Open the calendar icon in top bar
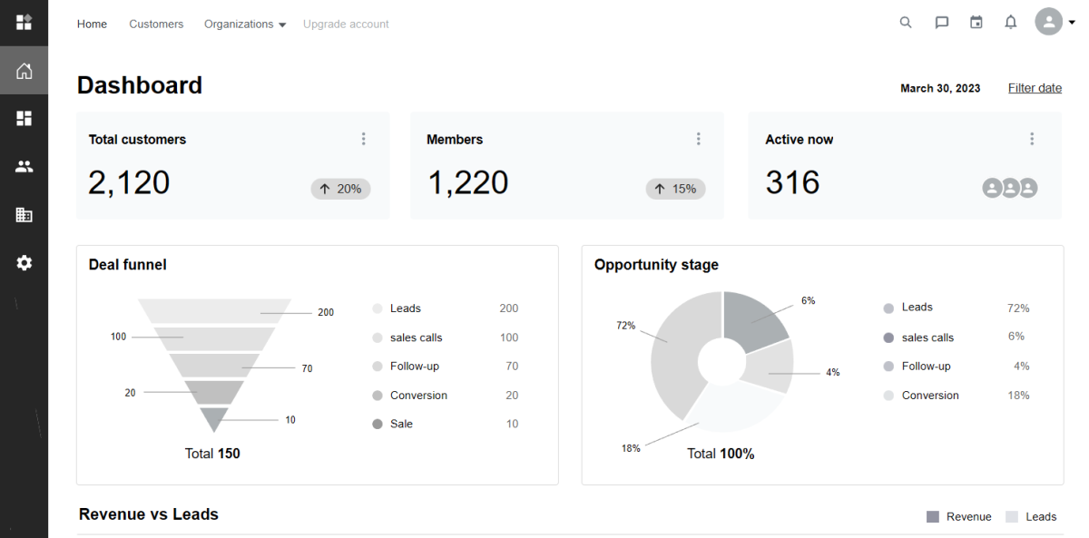Screen dimensions: 1089x538 [x=976, y=23]
